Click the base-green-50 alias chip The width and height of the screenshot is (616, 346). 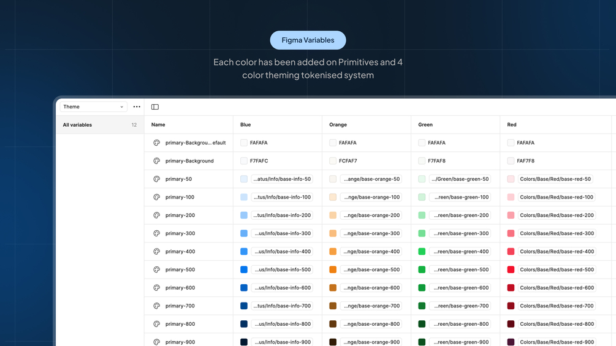click(x=460, y=179)
